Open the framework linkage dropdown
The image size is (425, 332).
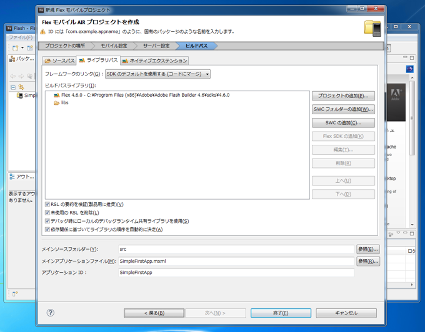point(157,74)
